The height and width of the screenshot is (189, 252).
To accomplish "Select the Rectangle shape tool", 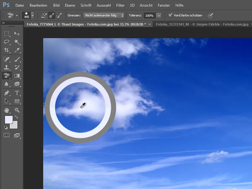I will (x=17, y=101).
